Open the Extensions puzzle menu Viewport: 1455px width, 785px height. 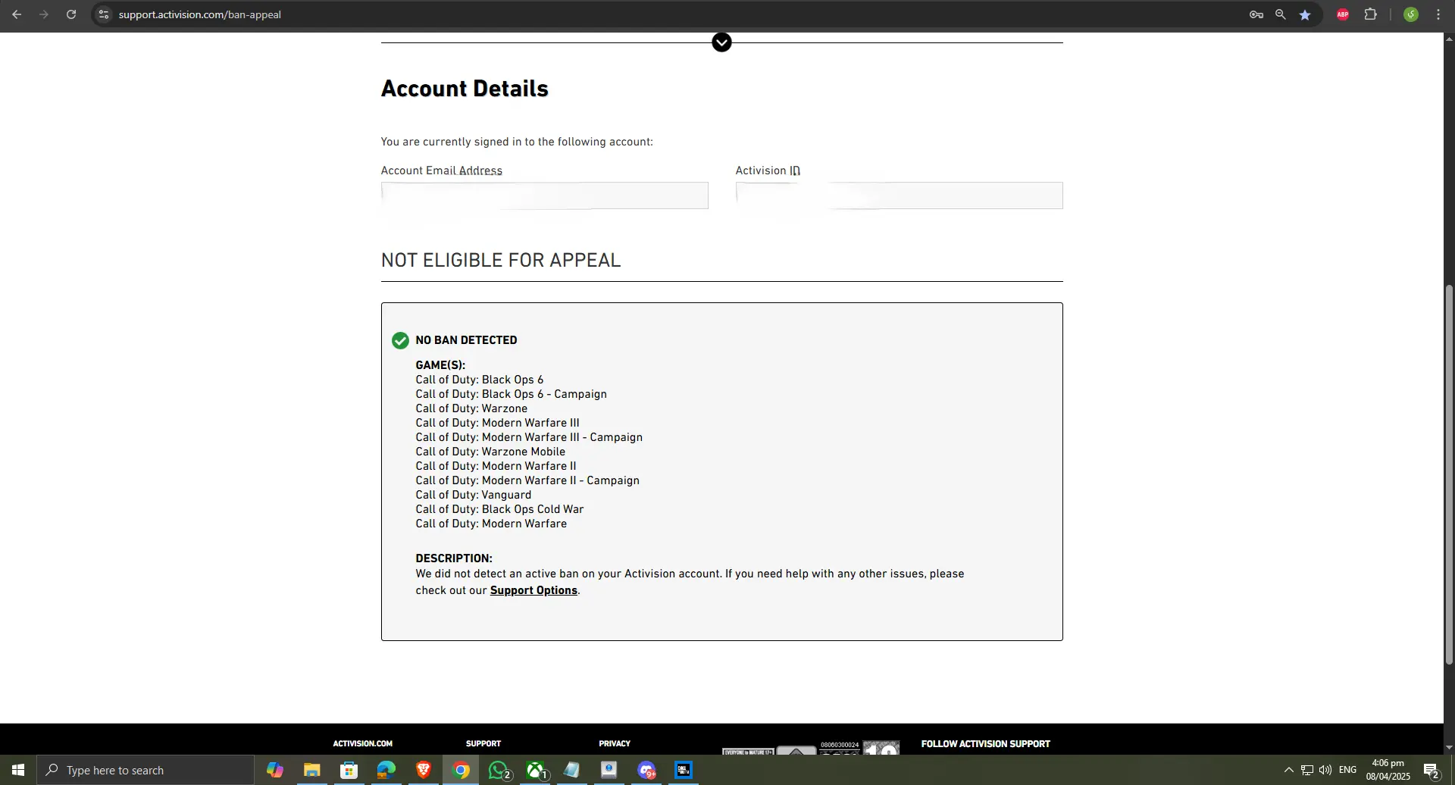tap(1370, 14)
